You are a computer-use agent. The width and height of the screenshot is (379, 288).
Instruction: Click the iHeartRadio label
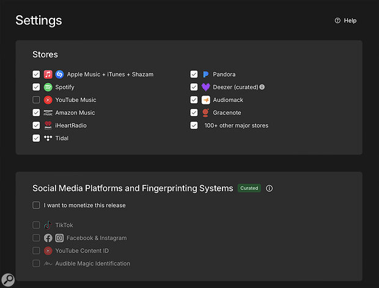71,125
